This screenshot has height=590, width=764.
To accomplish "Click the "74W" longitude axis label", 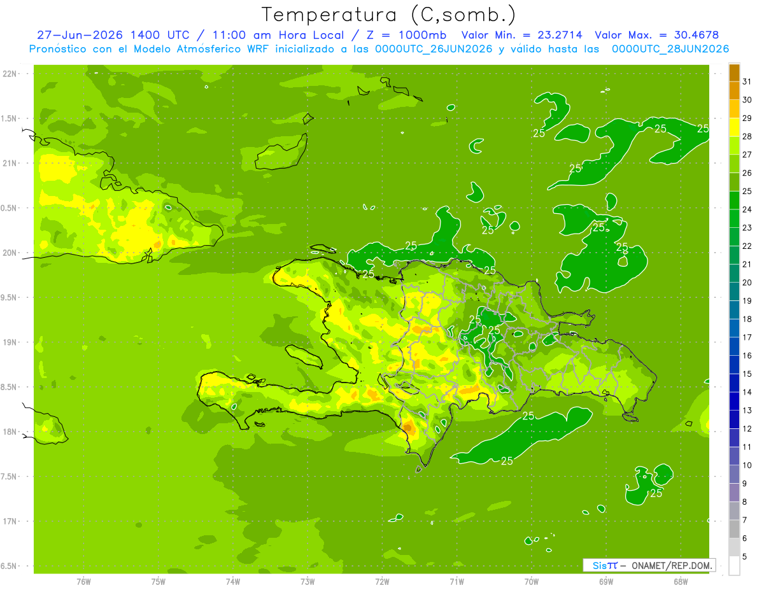I will [232, 581].
